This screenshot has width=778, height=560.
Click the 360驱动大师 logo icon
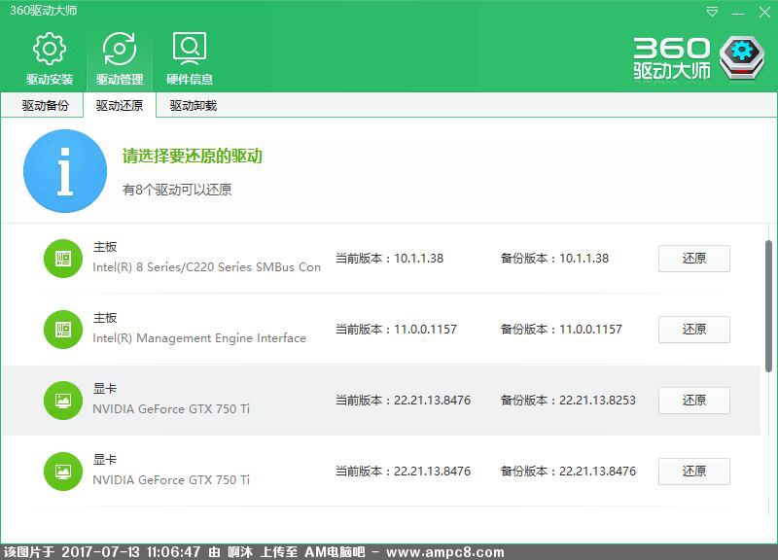click(742, 57)
